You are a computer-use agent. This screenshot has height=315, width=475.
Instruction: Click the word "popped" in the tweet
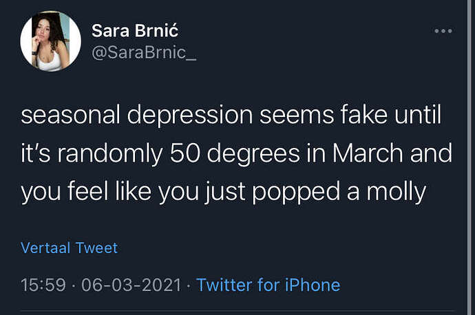coord(296,193)
